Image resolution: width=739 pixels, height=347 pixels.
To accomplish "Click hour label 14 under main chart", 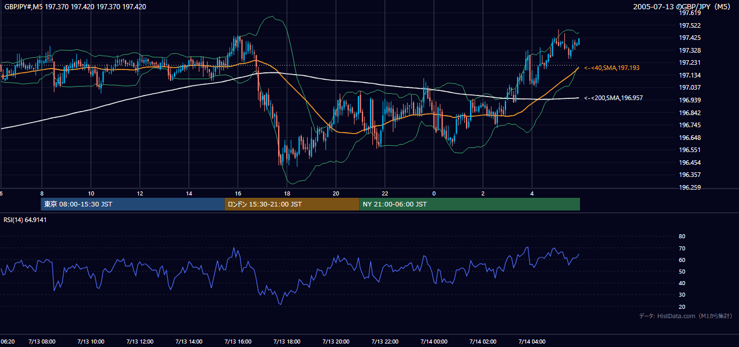I will pos(189,194).
